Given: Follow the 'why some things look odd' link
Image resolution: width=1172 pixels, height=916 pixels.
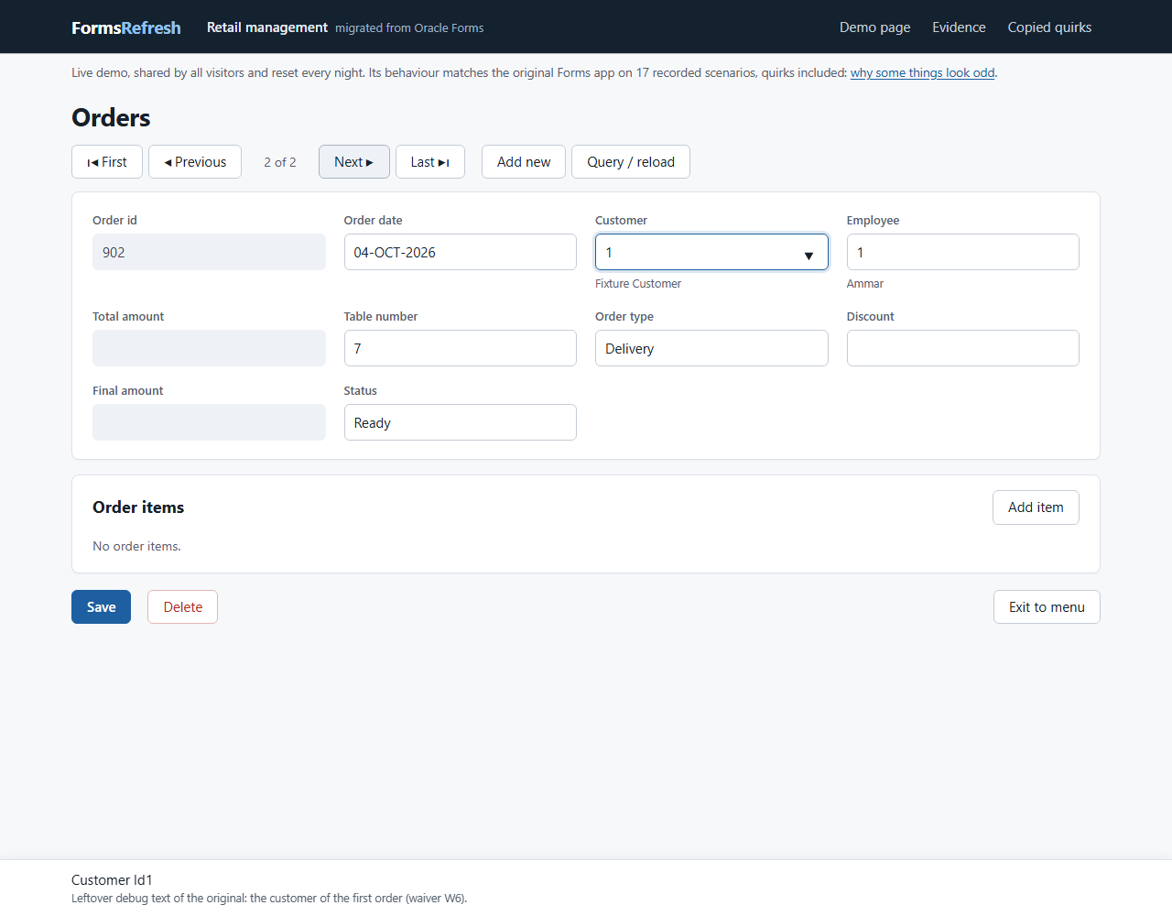Looking at the screenshot, I should tap(922, 72).
